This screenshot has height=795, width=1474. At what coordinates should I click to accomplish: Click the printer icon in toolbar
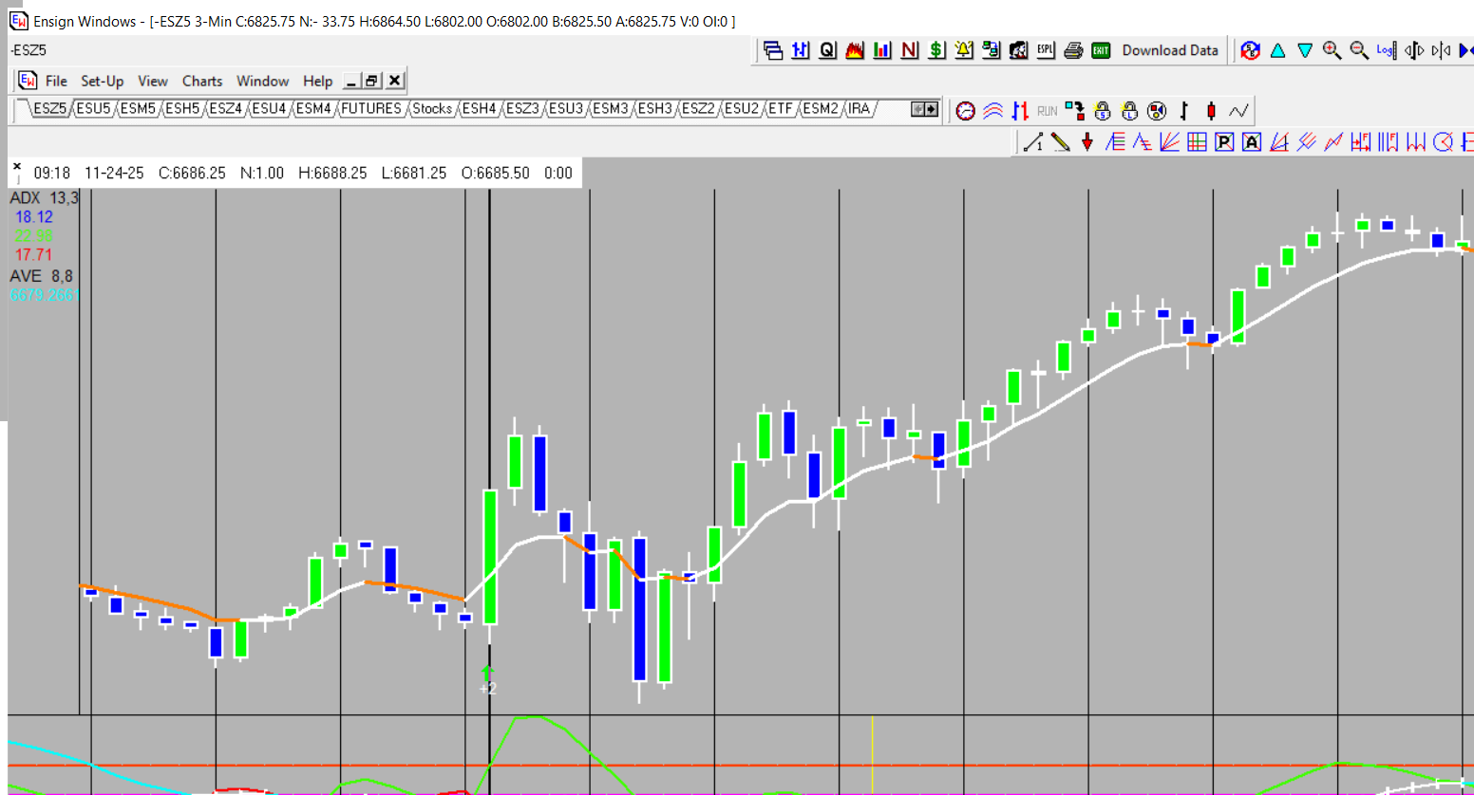pyautogui.click(x=1073, y=50)
